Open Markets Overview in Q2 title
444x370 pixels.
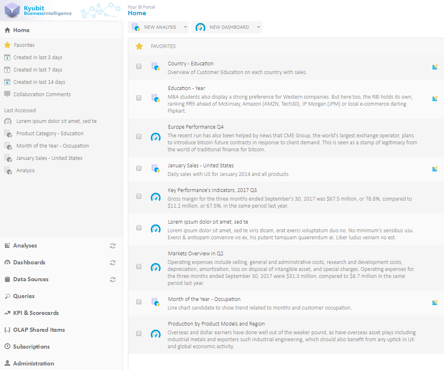pos(196,254)
